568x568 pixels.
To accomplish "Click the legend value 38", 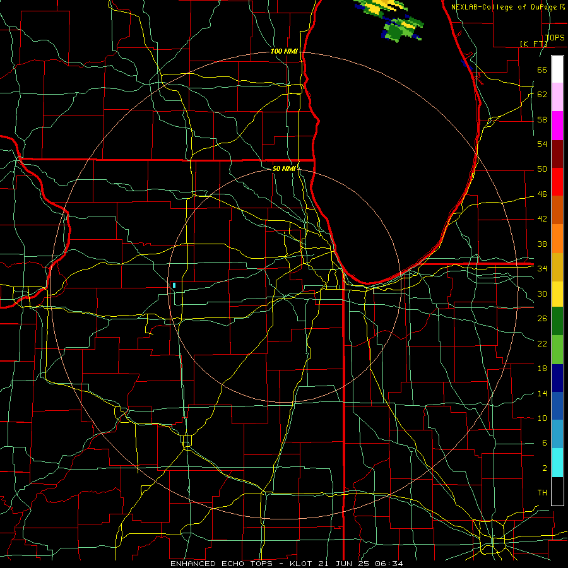I will point(542,244).
